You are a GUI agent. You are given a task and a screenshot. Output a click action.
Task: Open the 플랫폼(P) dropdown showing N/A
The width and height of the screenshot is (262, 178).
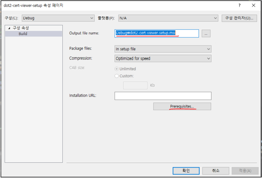[x=215, y=18]
